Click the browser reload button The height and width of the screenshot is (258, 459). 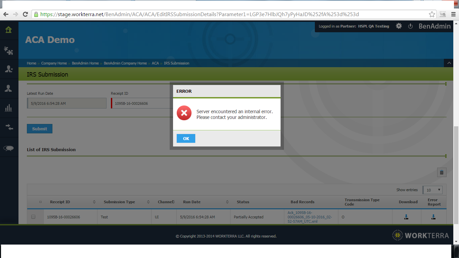coord(25,14)
